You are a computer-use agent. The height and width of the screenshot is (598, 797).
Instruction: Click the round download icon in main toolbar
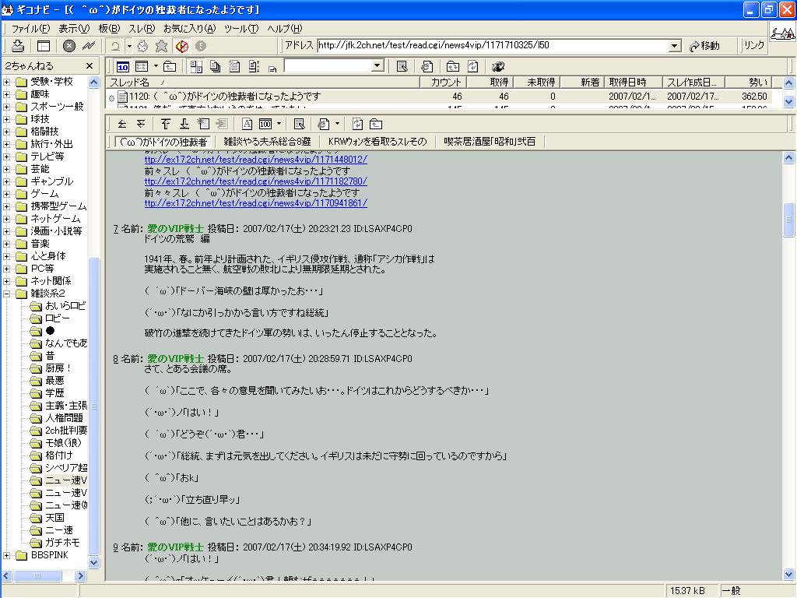pyautogui.click(x=18, y=46)
